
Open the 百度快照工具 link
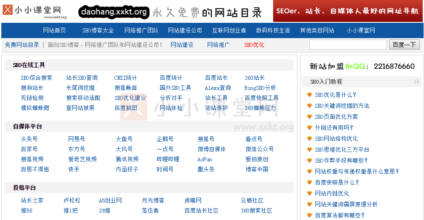click(x=262, y=98)
